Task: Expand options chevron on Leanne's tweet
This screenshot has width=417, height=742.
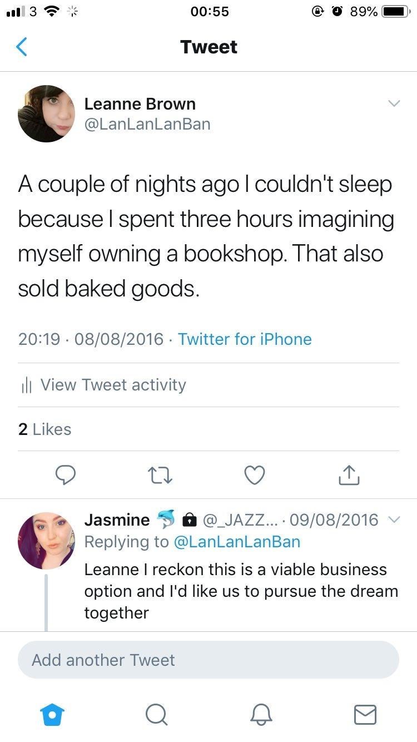Action: tap(394, 103)
